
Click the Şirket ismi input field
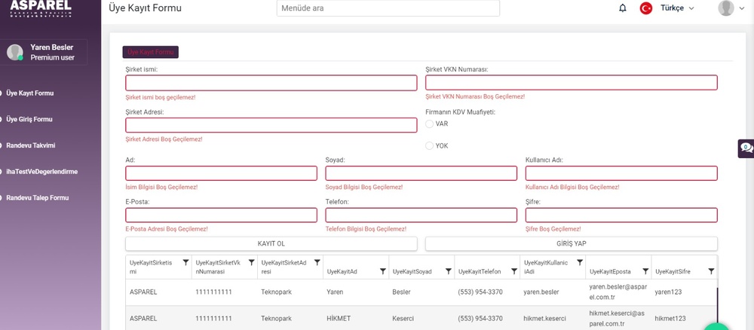(x=271, y=83)
